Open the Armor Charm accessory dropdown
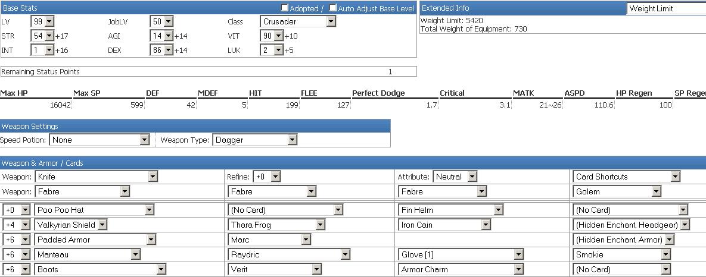 [x=461, y=269]
